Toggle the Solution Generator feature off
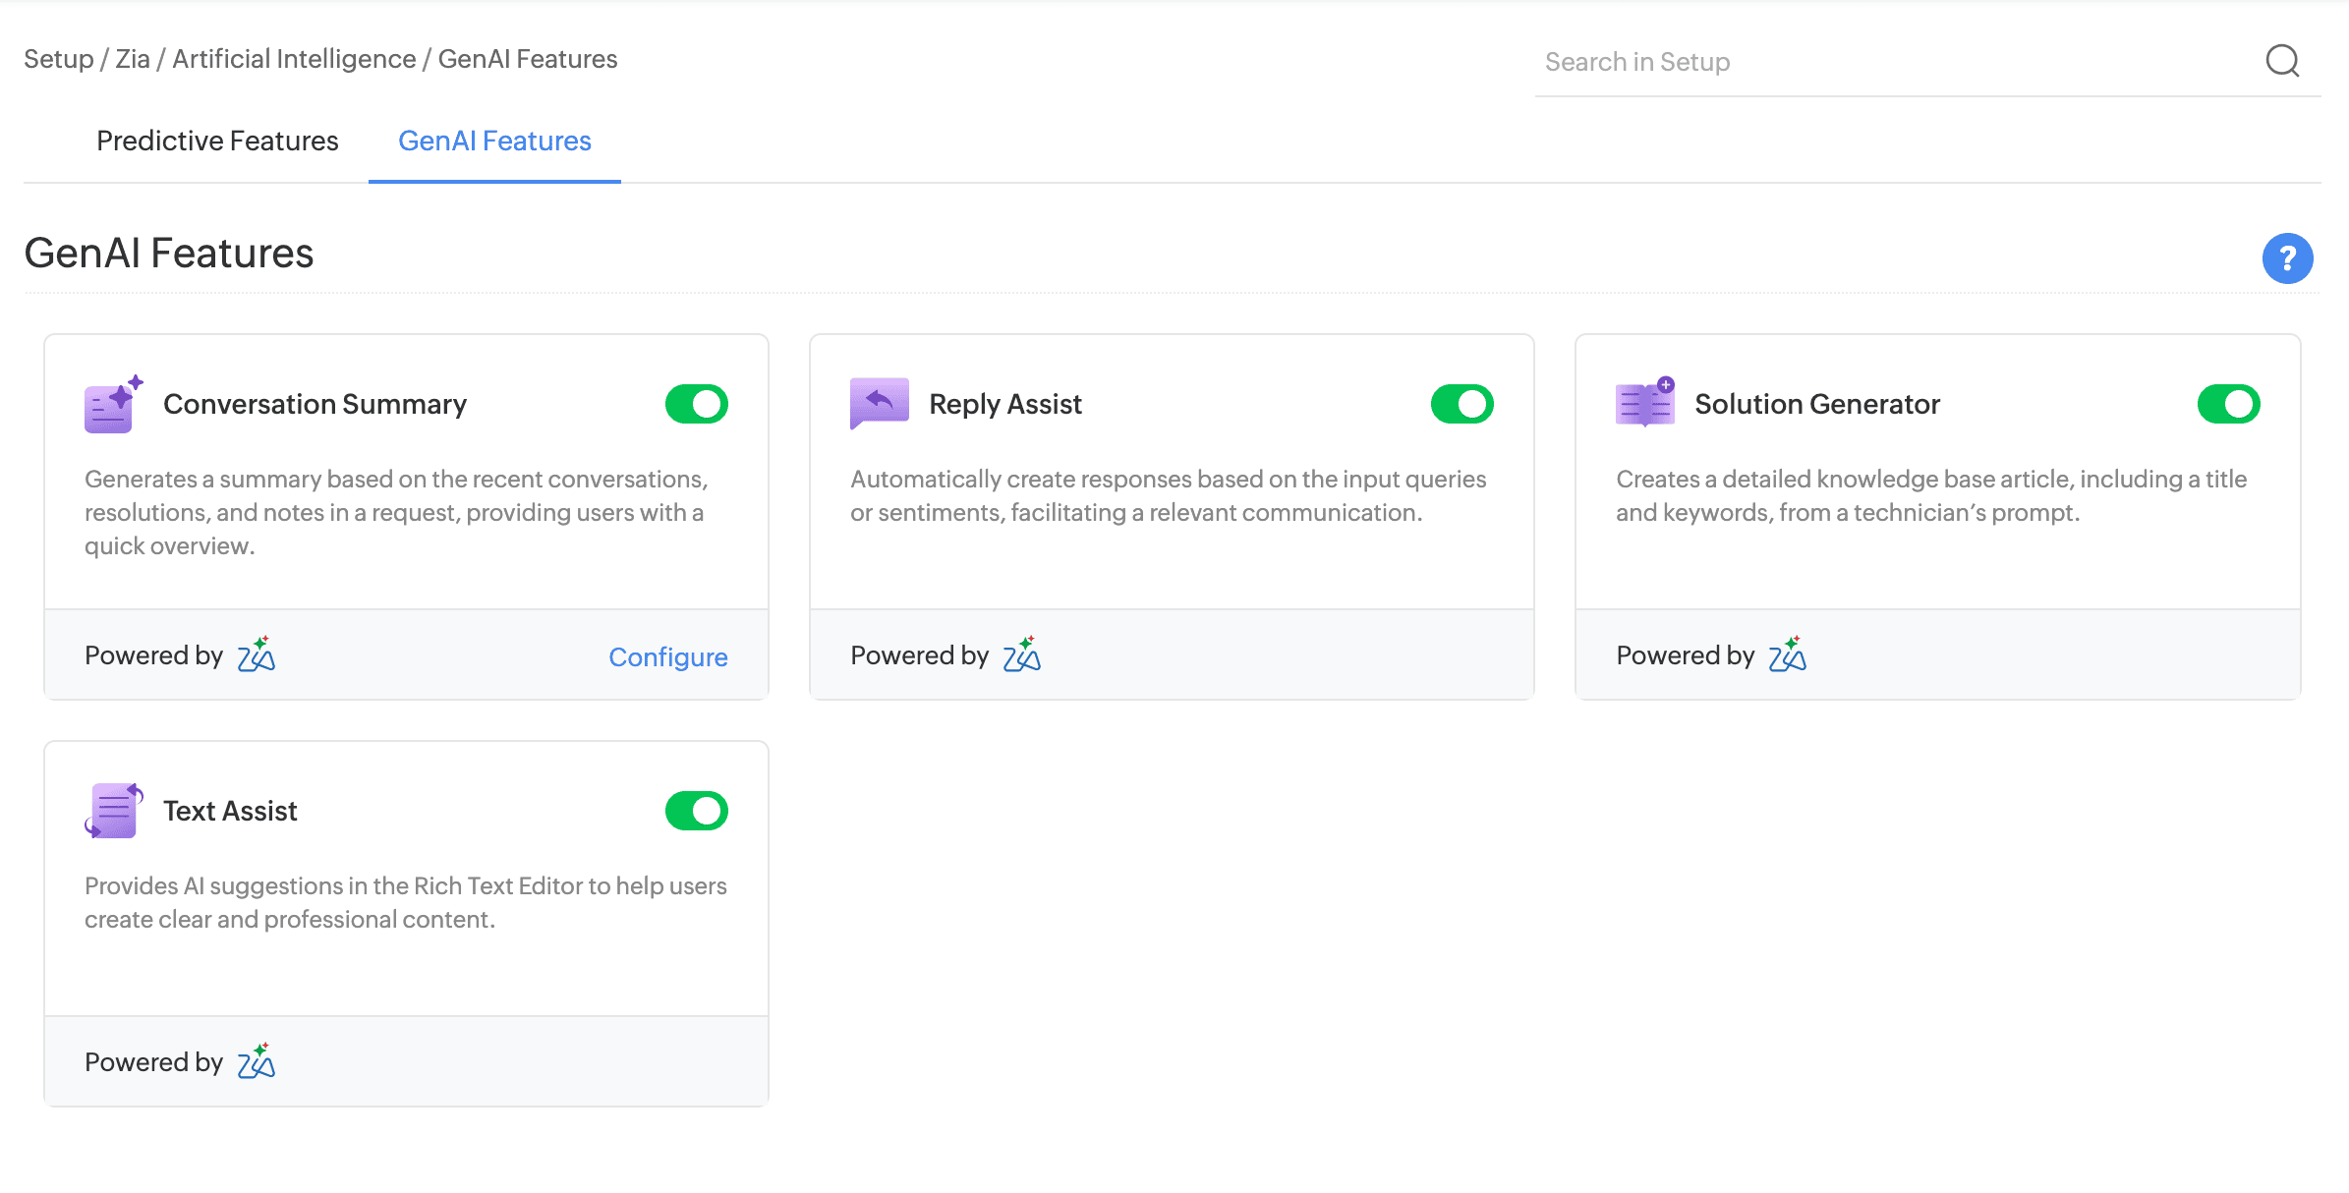The width and height of the screenshot is (2349, 1193). coord(2228,404)
